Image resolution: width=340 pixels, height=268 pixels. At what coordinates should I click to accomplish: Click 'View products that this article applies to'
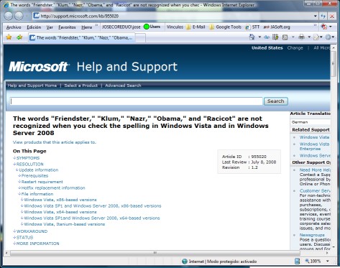[x=55, y=142]
